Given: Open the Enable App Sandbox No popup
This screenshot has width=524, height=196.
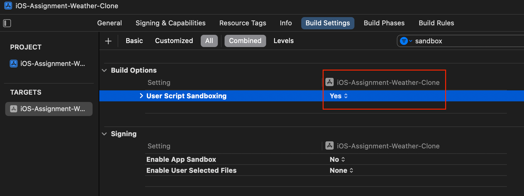Looking at the screenshot, I should point(337,159).
